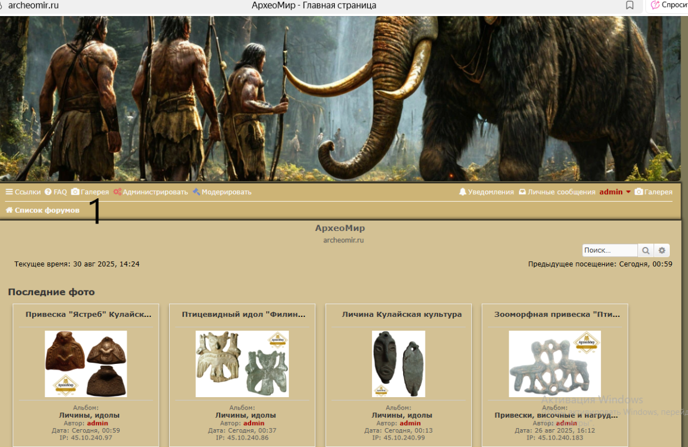The image size is (688, 447).
Task: View the Зооморфная привеска thumbnail
Action: pos(554,364)
